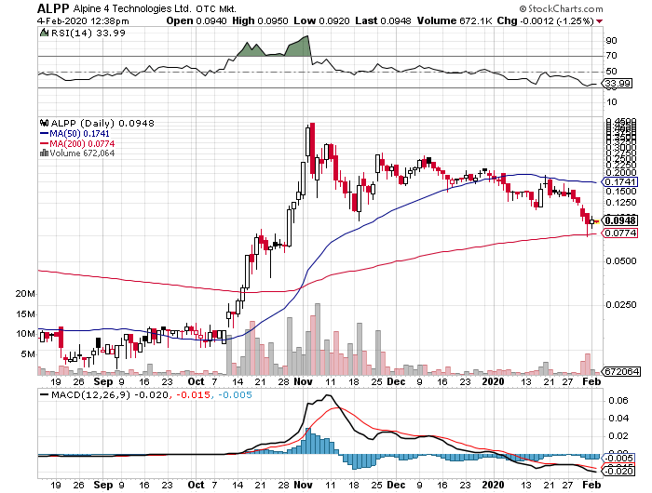Click the 2020 label on price axis
Image resolution: width=652 pixels, height=493 pixels.
point(493,381)
